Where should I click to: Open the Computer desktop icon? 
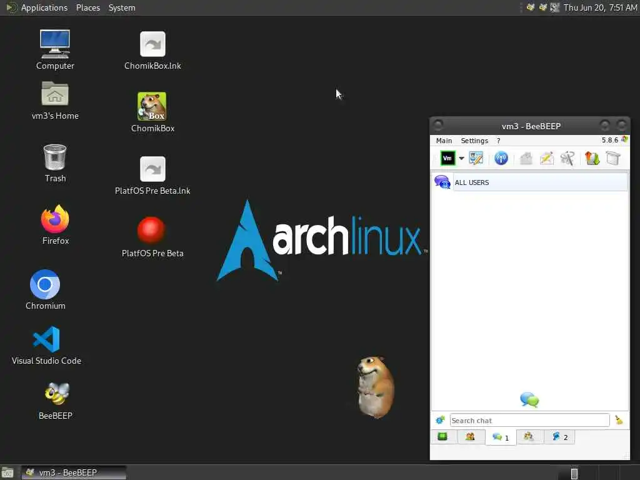[x=55, y=49]
